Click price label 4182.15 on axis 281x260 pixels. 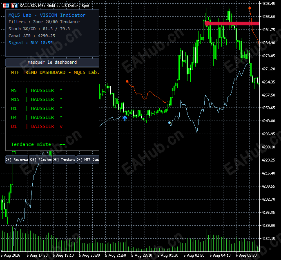coord(268,238)
